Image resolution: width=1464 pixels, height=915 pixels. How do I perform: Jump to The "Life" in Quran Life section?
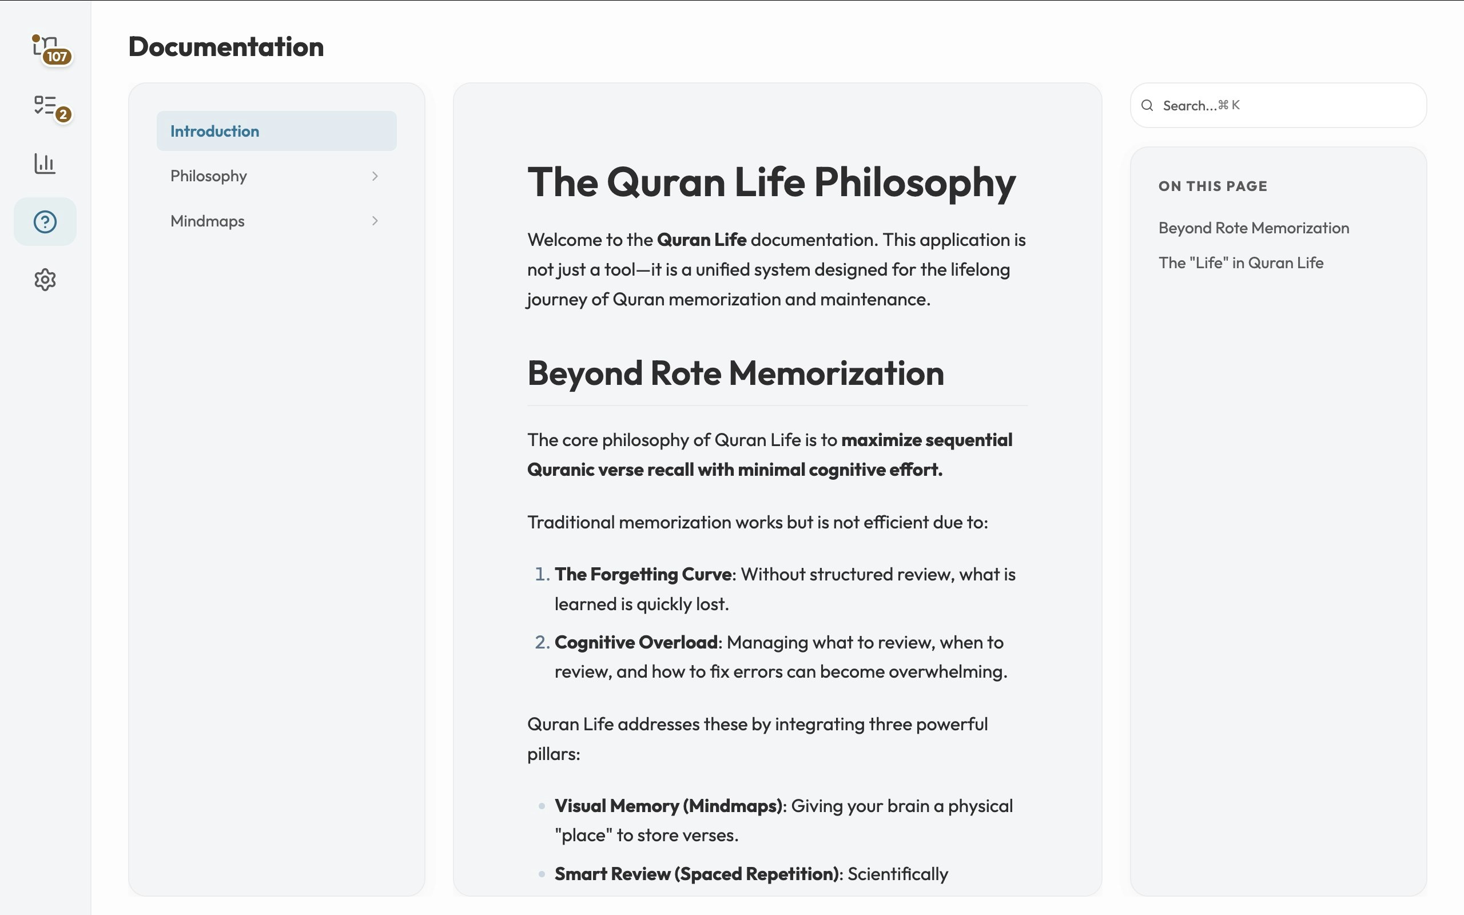click(x=1241, y=262)
